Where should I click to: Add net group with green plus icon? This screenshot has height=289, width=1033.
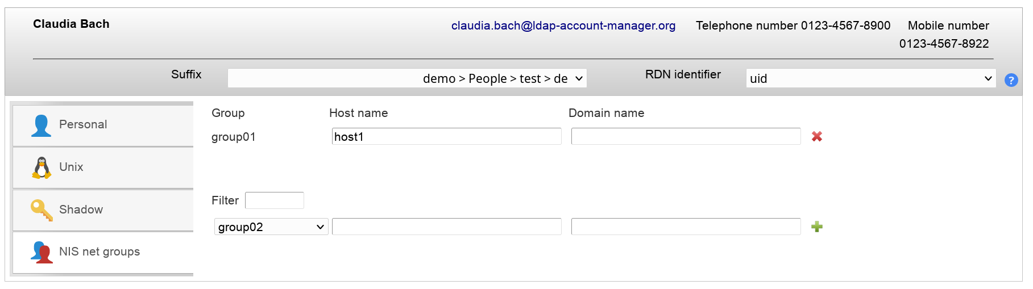pos(817,227)
